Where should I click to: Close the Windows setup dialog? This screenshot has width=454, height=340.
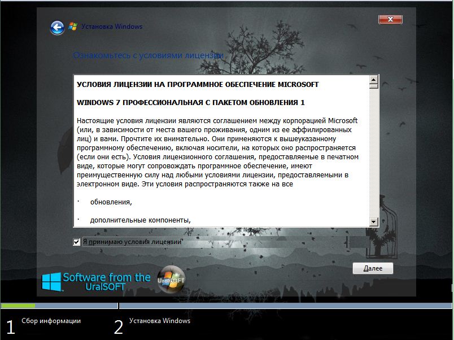tap(390, 19)
